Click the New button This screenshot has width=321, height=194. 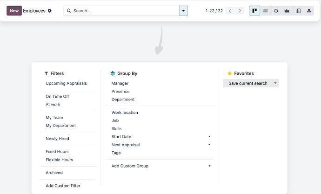pyautogui.click(x=14, y=11)
